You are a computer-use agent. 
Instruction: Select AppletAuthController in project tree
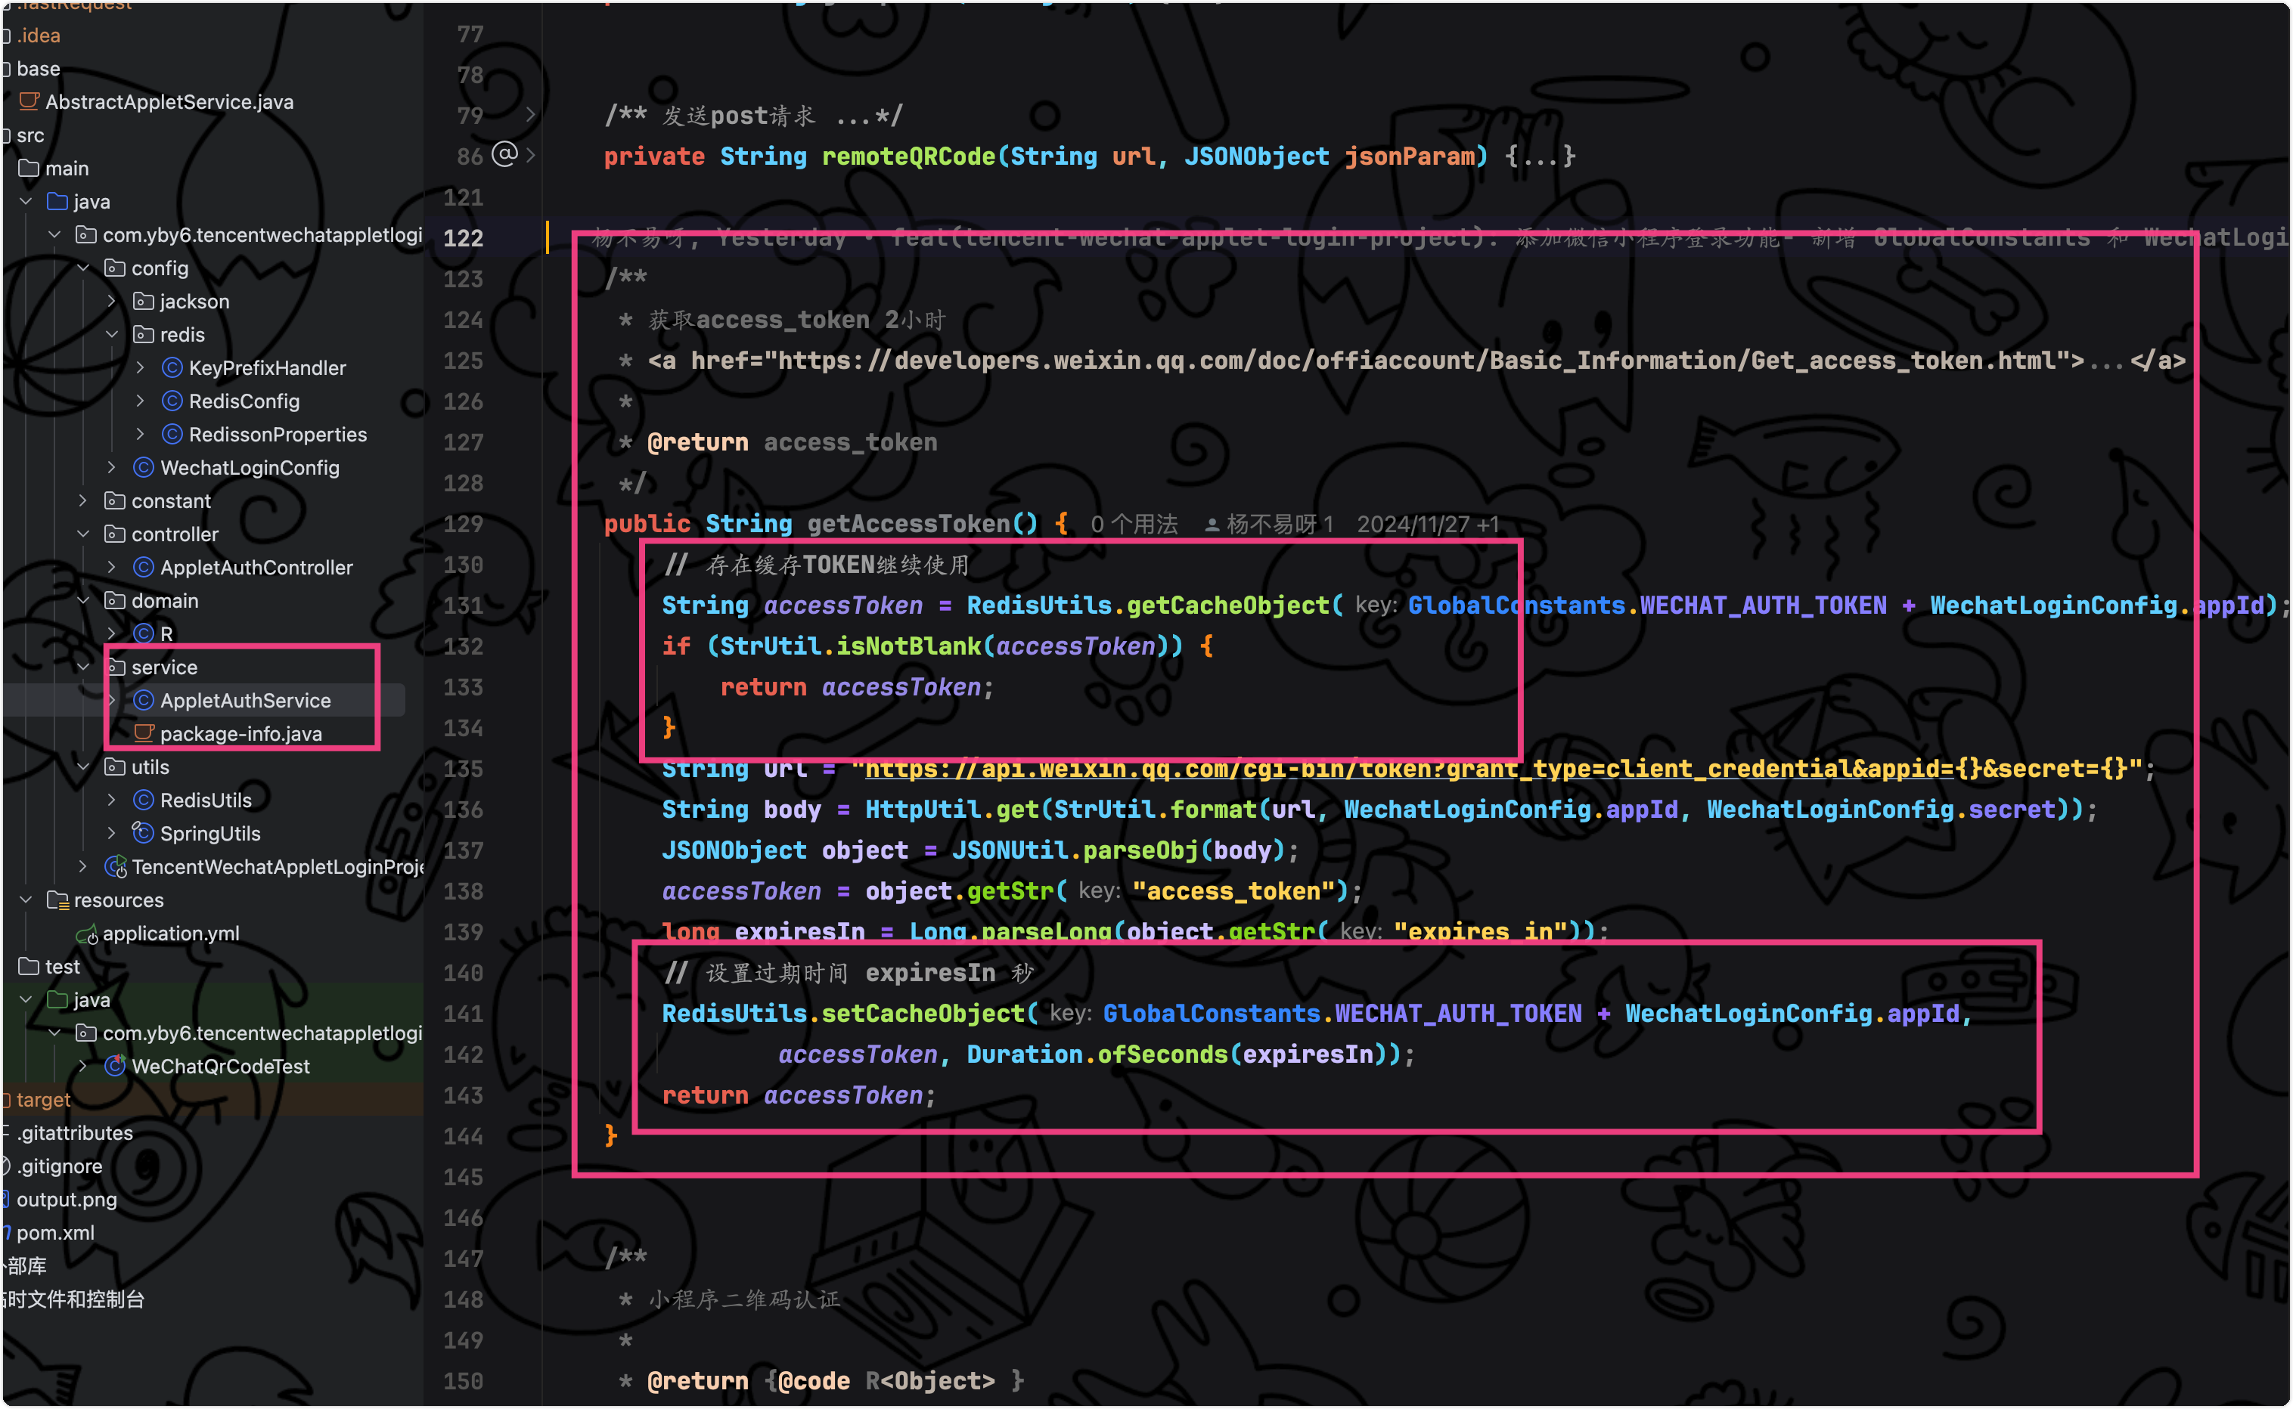tap(256, 568)
